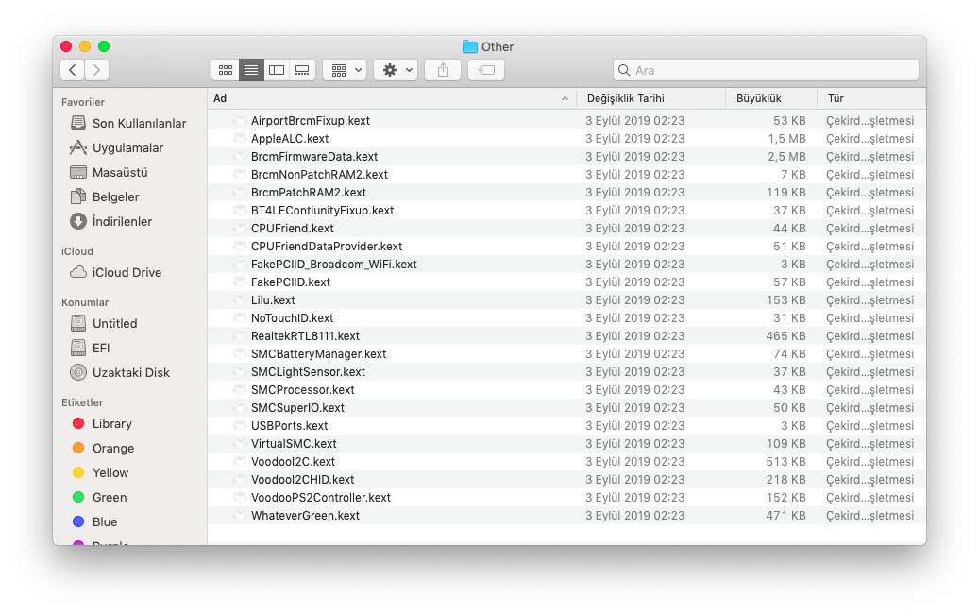Click the Edit Tags toolbar button
The width and height of the screenshot is (979, 615).
[x=486, y=70]
